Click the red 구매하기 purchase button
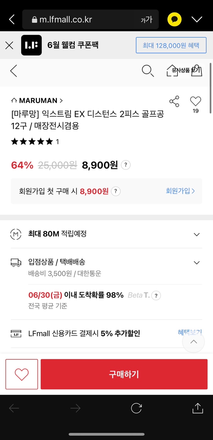The height and width of the screenshot is (440, 213). click(x=124, y=374)
